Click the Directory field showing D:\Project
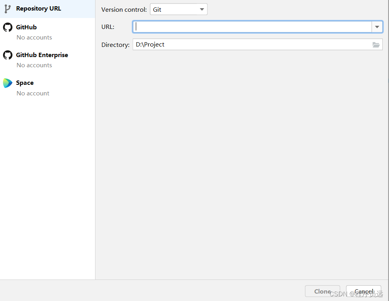Image resolution: width=389 pixels, height=301 pixels. pos(254,45)
